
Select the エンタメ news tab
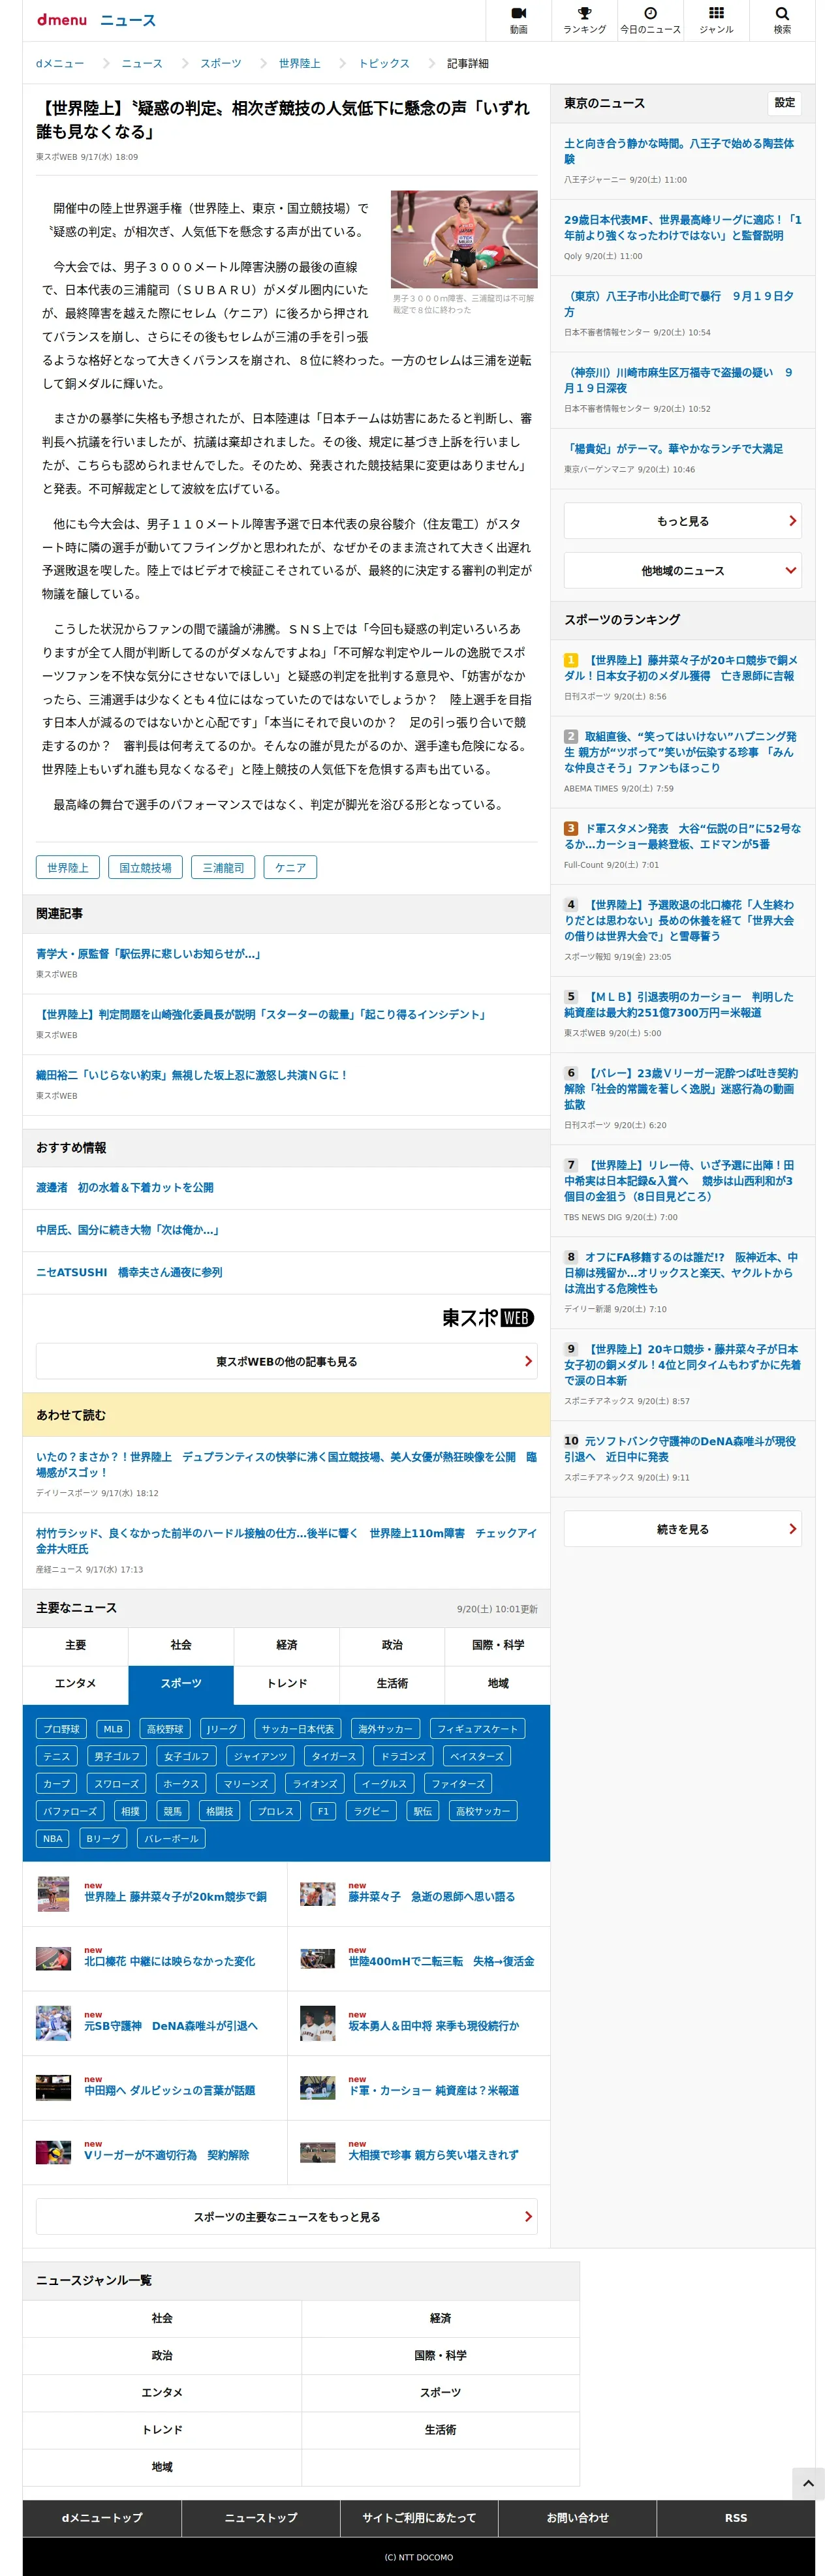pyautogui.click(x=76, y=1684)
